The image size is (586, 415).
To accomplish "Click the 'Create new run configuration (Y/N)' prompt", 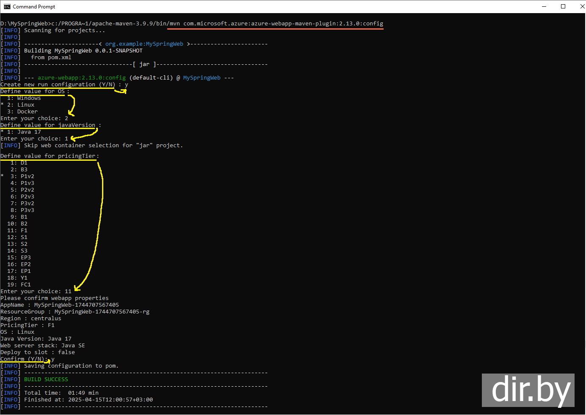I will [x=58, y=85].
